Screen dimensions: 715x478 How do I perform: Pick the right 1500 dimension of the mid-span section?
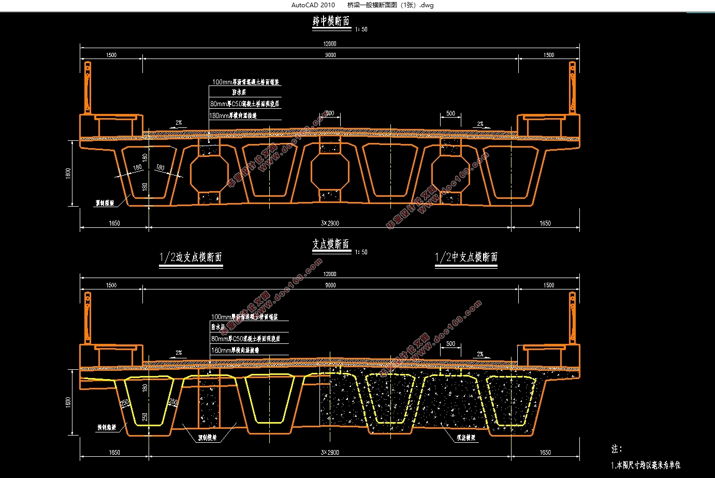click(x=549, y=55)
